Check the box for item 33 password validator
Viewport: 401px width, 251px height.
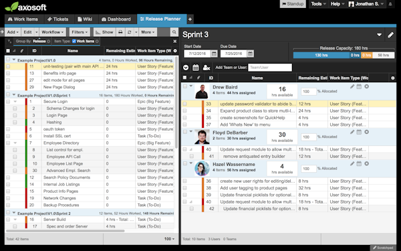184,104
